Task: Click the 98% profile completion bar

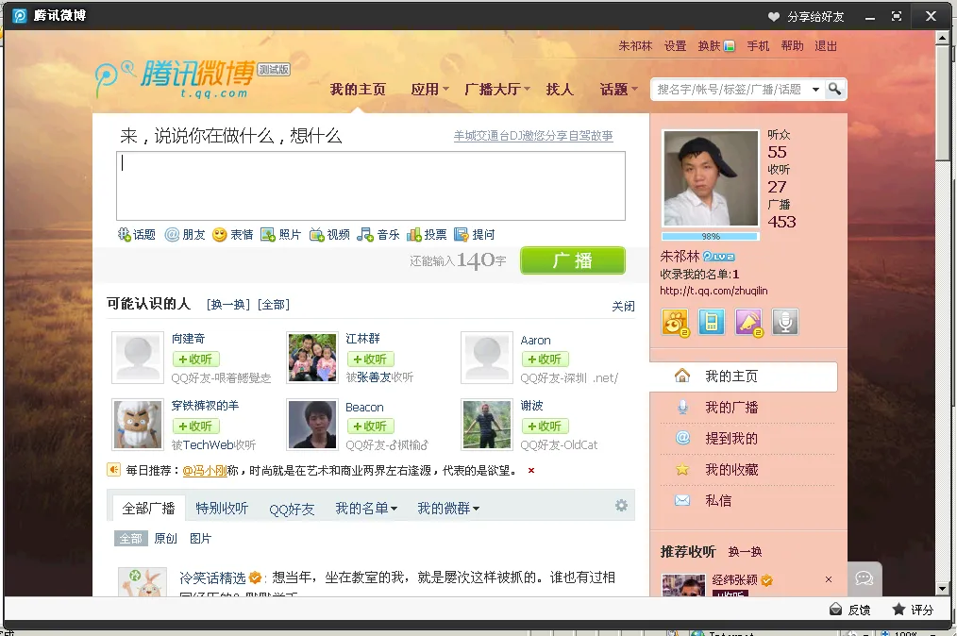Action: tap(711, 236)
